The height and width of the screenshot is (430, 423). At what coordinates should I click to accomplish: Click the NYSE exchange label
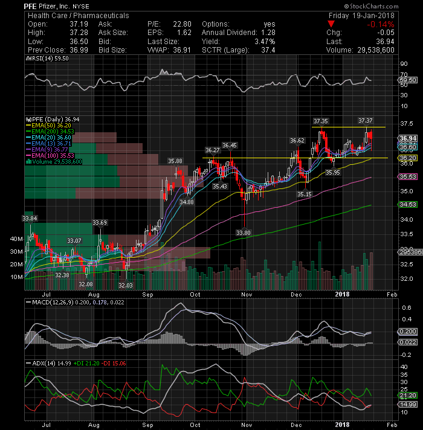click(81, 6)
